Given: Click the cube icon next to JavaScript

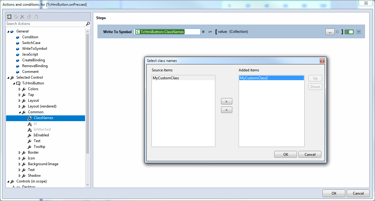Looking at the screenshot, I should 18,54.
